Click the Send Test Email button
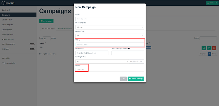This screenshot has width=219, height=106. (136, 61)
